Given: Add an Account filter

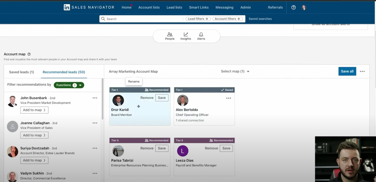Looking at the screenshot, I should [x=227, y=19].
